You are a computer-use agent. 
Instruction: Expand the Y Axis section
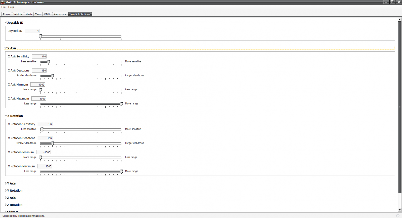point(6,184)
